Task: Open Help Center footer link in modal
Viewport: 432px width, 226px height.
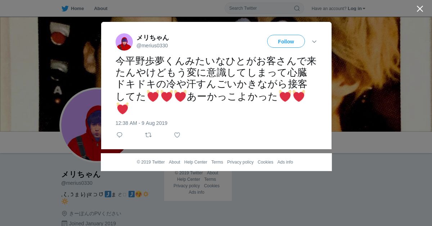Action: [195, 162]
